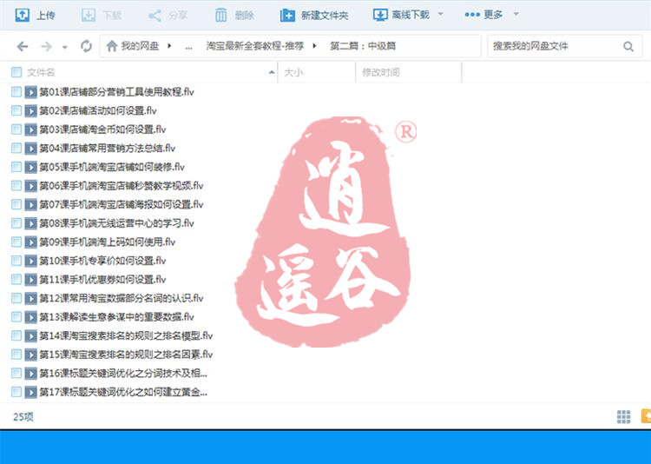Check the box for 第08课手机端无线运营中心的学习.flv
This screenshot has height=464, width=651.
pyautogui.click(x=16, y=223)
